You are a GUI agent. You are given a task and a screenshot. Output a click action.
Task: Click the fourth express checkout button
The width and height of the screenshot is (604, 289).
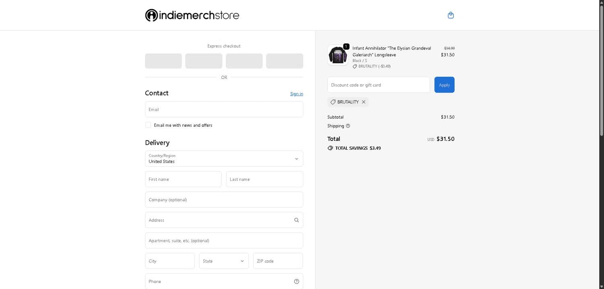pyautogui.click(x=285, y=61)
